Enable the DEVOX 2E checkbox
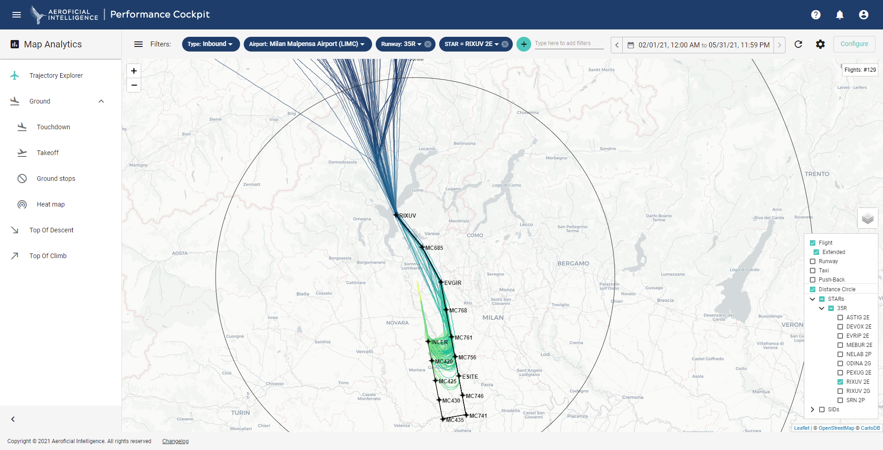Image resolution: width=883 pixels, height=450 pixels. coord(840,327)
